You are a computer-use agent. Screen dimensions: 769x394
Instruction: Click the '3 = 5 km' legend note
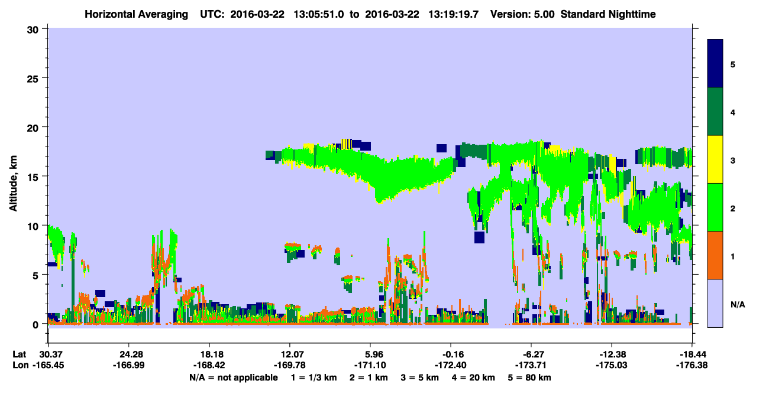coord(419,377)
